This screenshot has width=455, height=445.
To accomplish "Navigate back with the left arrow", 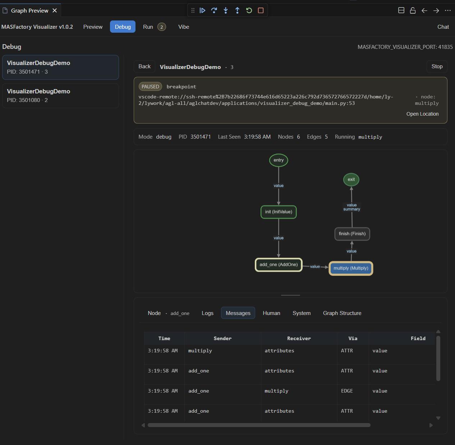I will tap(424, 10).
